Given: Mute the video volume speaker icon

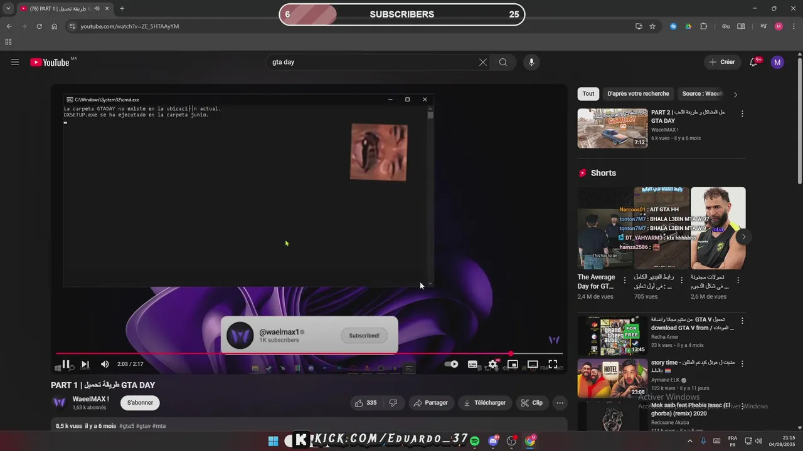Looking at the screenshot, I should [x=105, y=364].
